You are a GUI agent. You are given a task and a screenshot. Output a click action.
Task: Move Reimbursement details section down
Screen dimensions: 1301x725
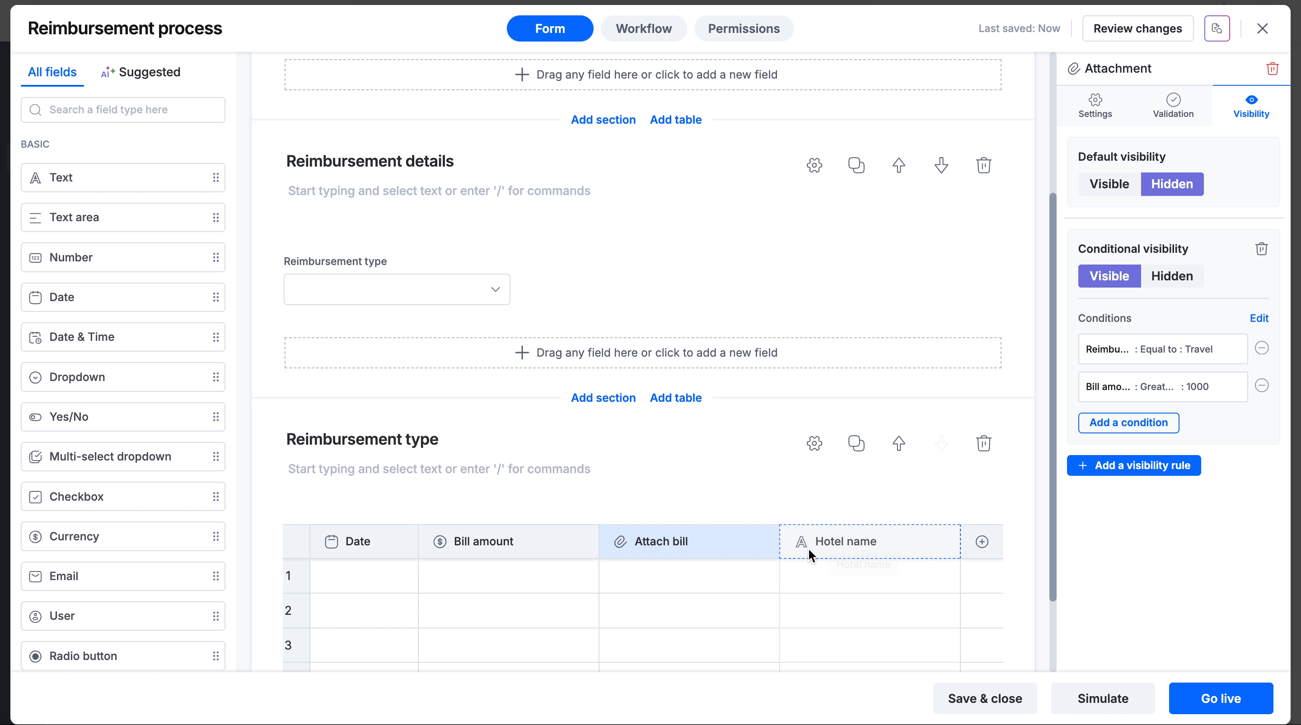pos(941,165)
